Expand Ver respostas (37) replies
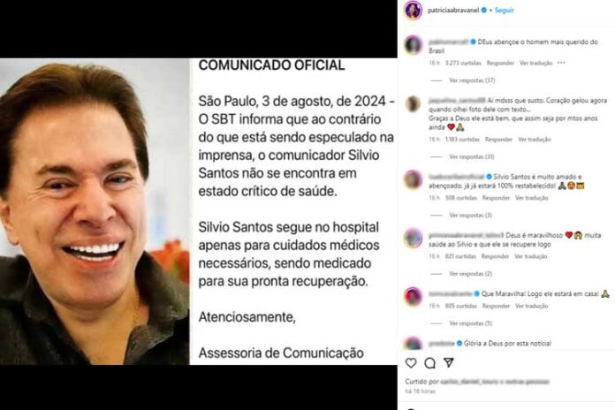 coord(472,80)
